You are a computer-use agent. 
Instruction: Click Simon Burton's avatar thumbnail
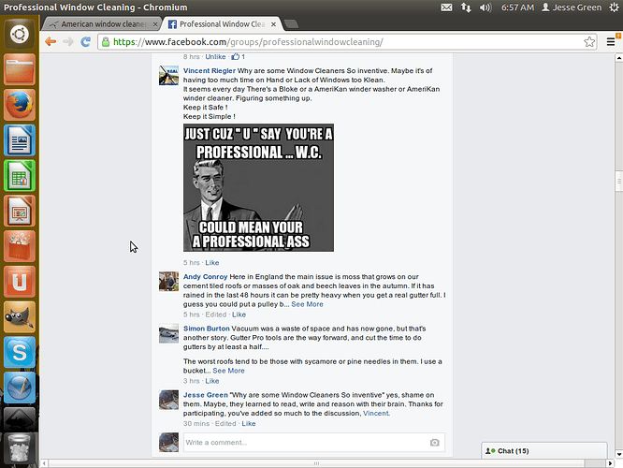(x=169, y=333)
